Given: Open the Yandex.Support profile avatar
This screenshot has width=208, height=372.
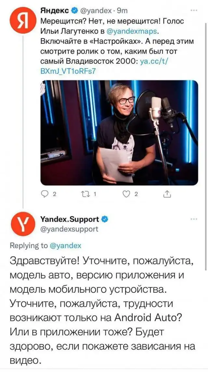Looking at the screenshot, I should 23,224.
